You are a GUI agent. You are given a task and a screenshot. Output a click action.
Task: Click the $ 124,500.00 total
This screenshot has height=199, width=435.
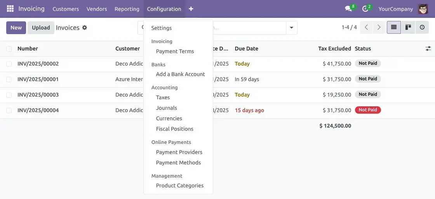(335, 126)
